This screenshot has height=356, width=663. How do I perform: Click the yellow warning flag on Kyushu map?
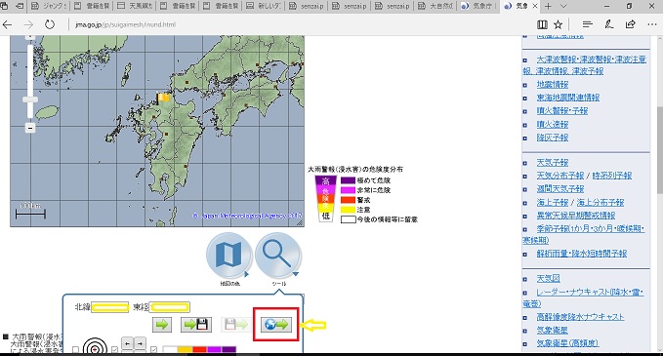pos(163,98)
